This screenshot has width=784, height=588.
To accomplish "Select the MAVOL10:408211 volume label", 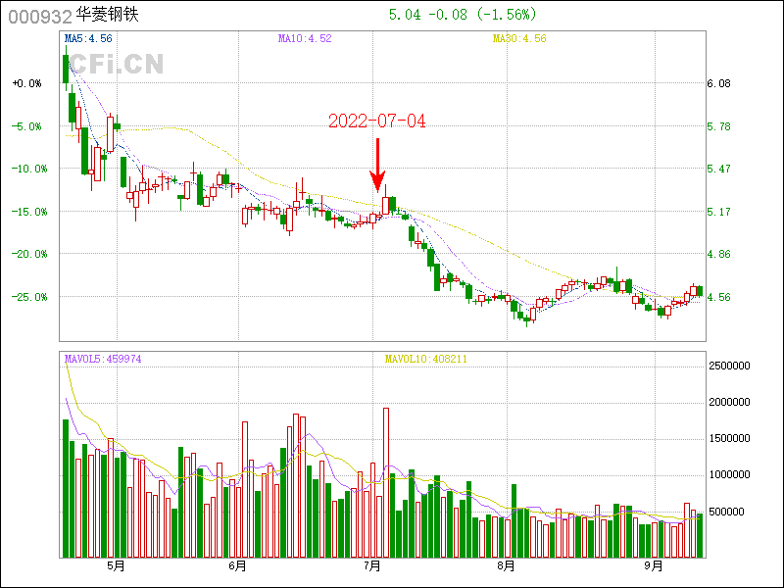I will click(426, 359).
